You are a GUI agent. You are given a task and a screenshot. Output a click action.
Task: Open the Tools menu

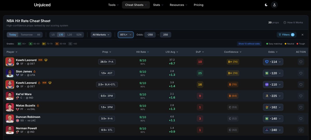pyautogui.click(x=113, y=5)
